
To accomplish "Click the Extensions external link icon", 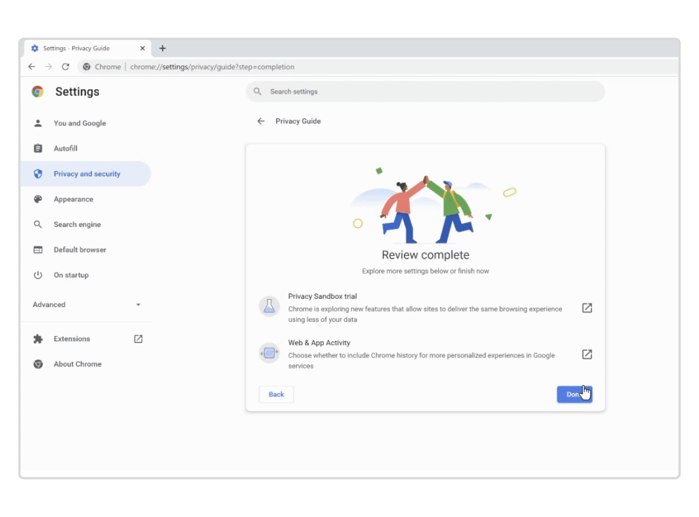I will (138, 339).
